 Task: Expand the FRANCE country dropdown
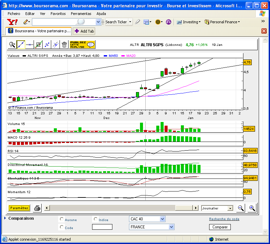152,227
